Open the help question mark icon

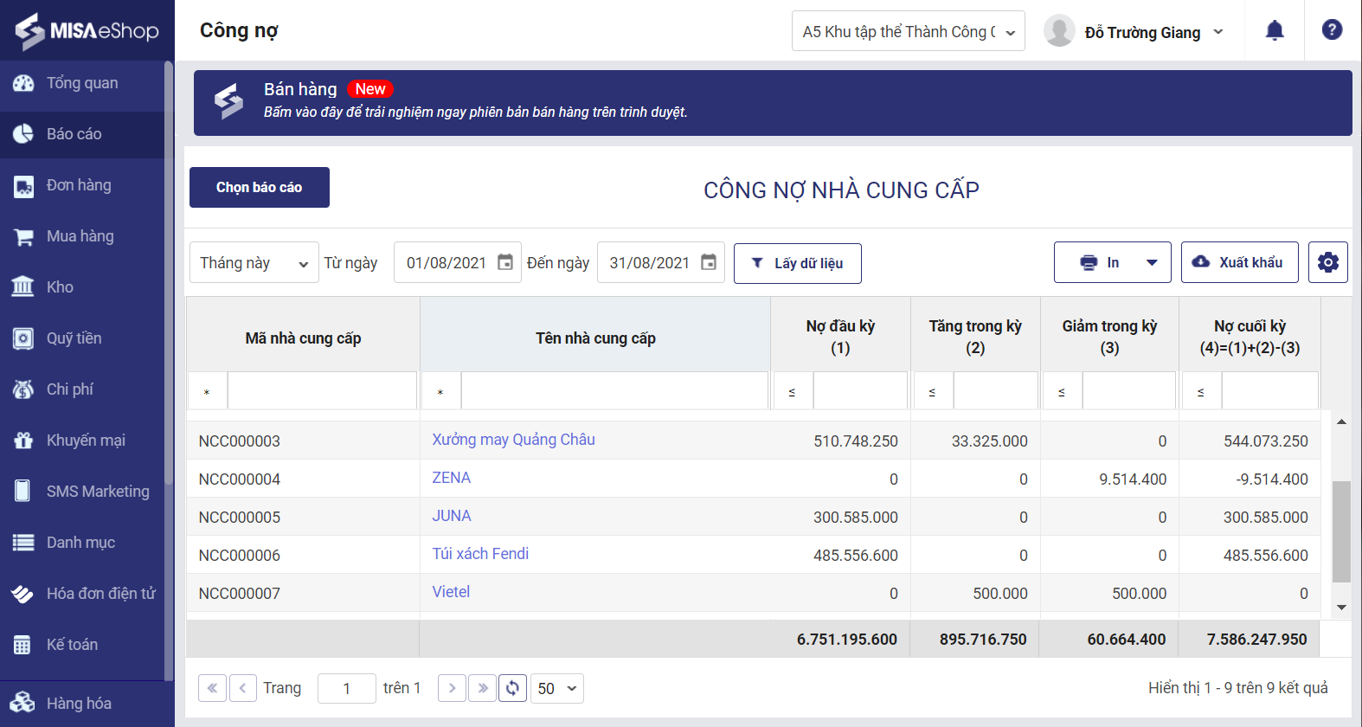(1333, 30)
